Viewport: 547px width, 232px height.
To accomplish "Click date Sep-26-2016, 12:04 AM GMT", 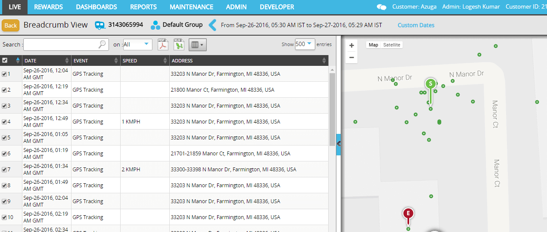I will coord(46,74).
